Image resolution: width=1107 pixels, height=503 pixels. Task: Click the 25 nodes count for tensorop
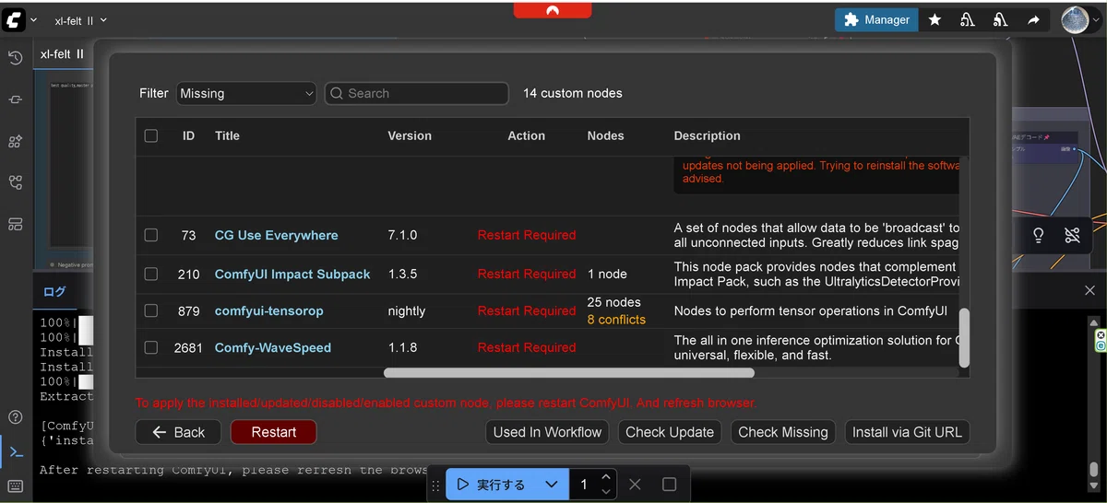[x=613, y=302]
